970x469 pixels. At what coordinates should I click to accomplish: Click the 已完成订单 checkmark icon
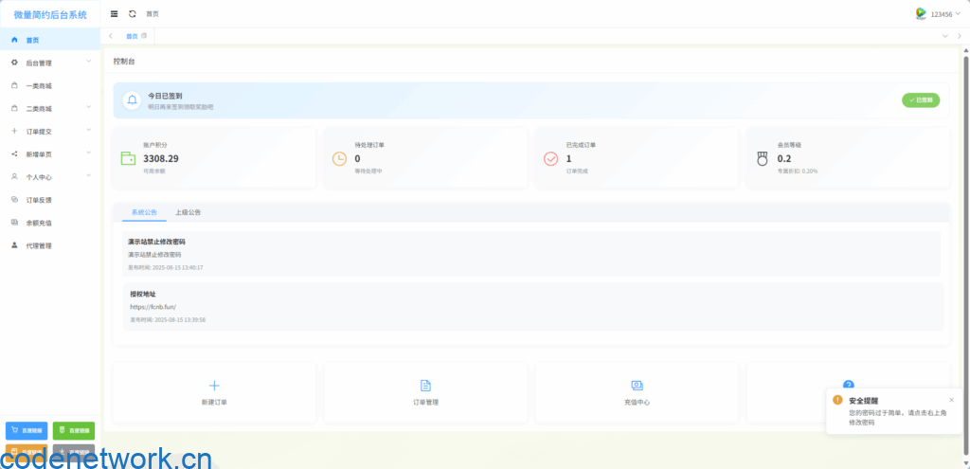tap(550, 158)
